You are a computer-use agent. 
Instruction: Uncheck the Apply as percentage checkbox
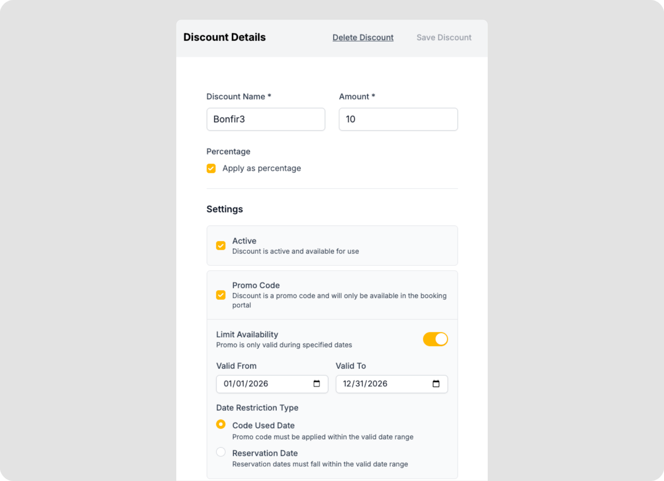coord(211,169)
